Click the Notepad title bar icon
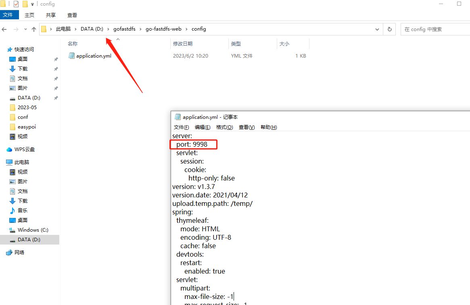 click(178, 117)
